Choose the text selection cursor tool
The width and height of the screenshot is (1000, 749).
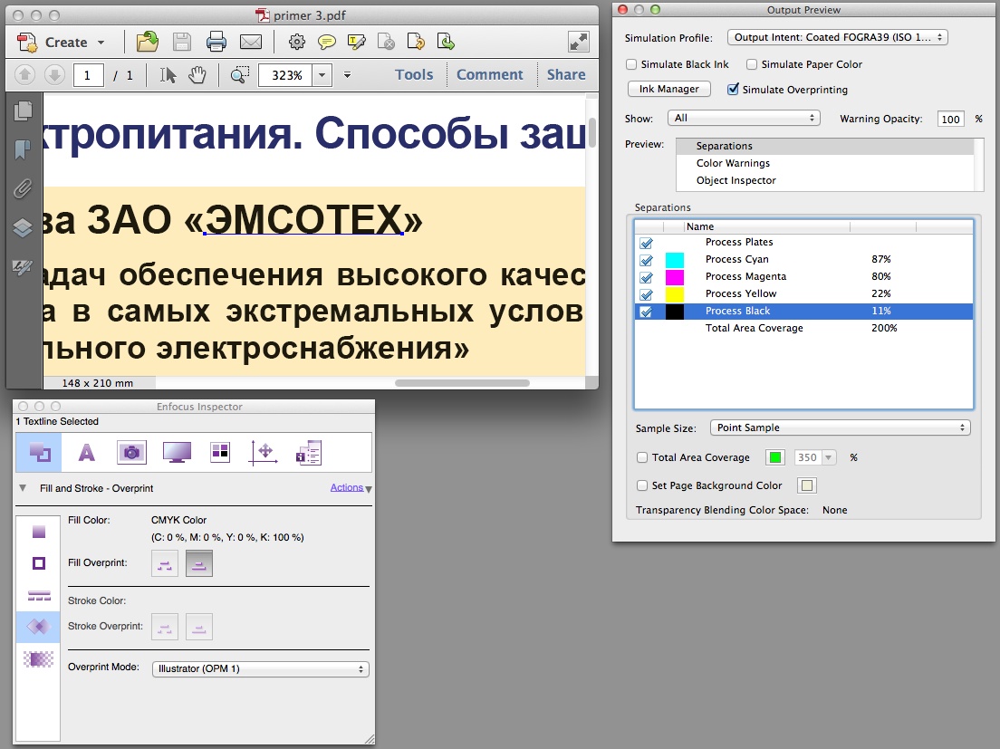pyautogui.click(x=168, y=75)
